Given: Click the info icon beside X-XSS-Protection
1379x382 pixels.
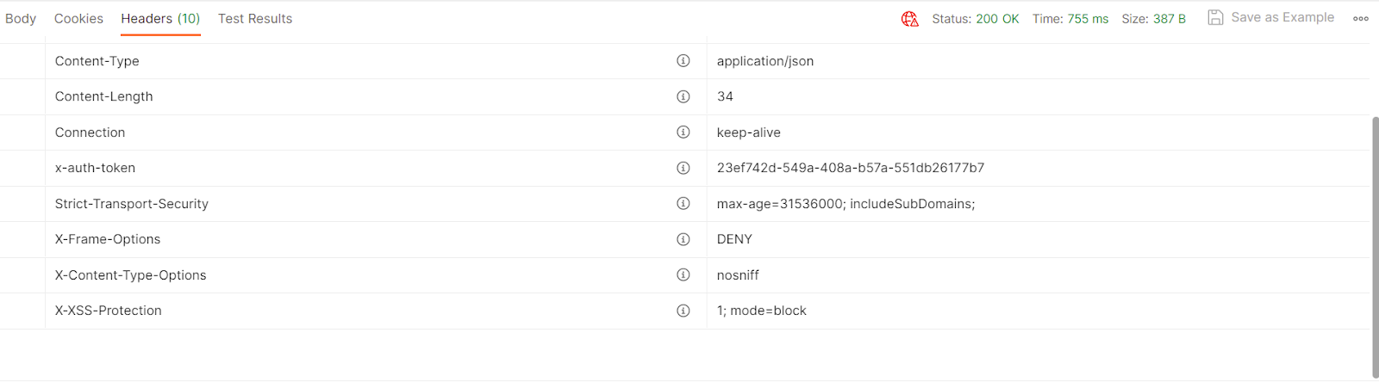Looking at the screenshot, I should tap(683, 311).
